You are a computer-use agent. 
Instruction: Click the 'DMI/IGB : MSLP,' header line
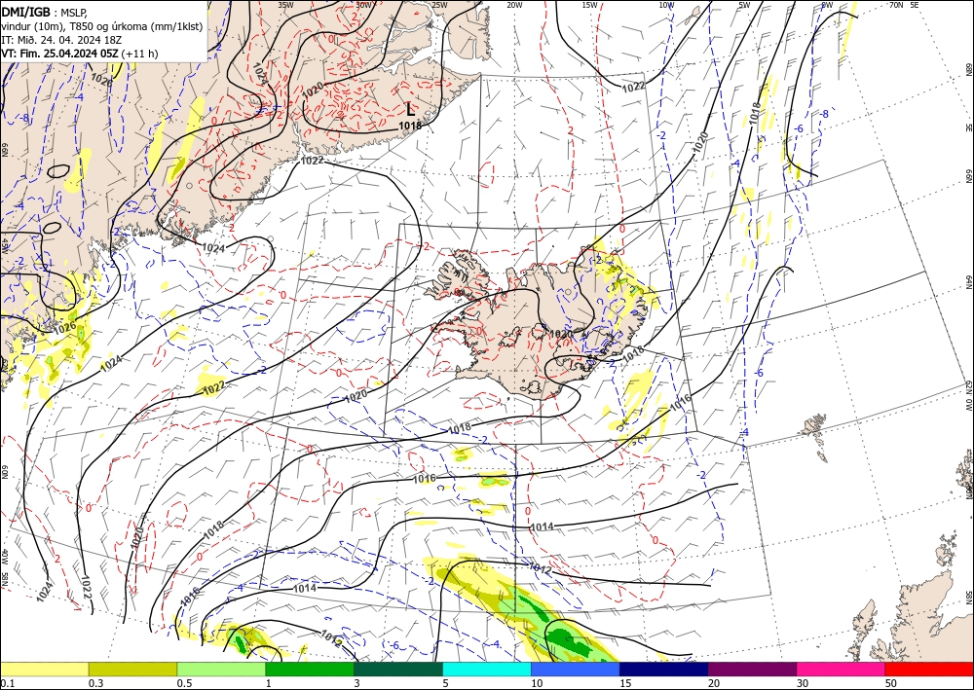coord(44,12)
